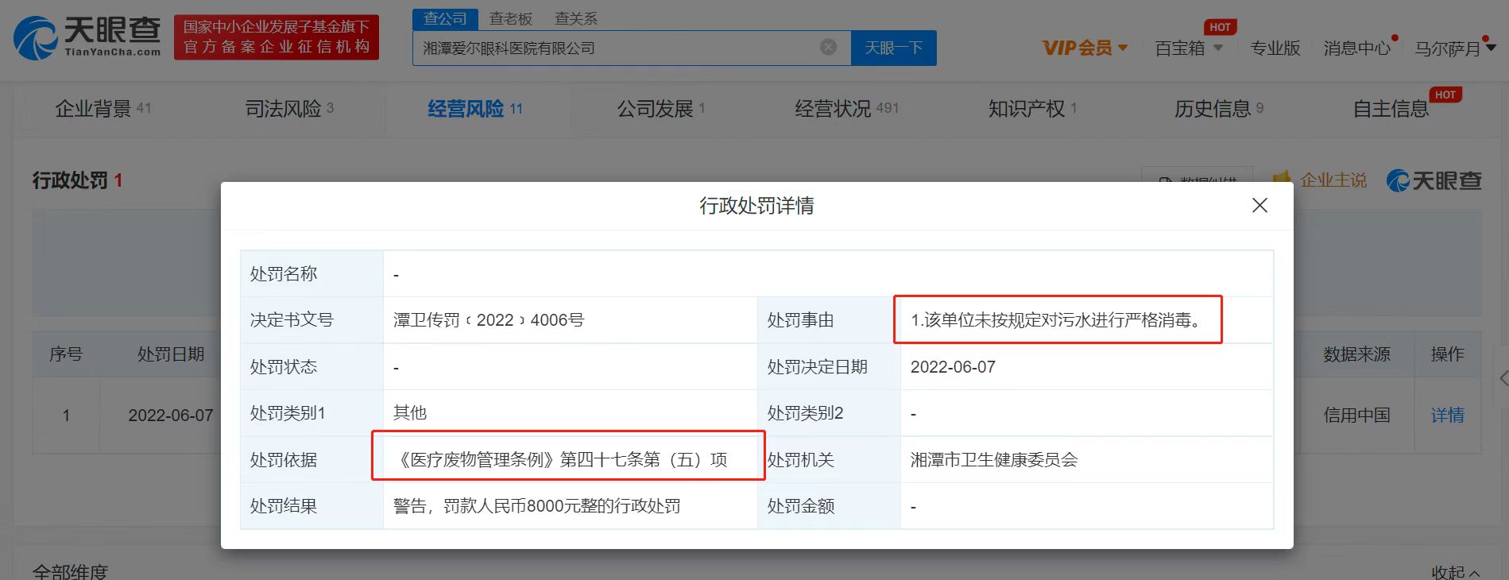The width and height of the screenshot is (1509, 580).
Task: Switch to the 查老板 search tab
Action: [x=510, y=18]
